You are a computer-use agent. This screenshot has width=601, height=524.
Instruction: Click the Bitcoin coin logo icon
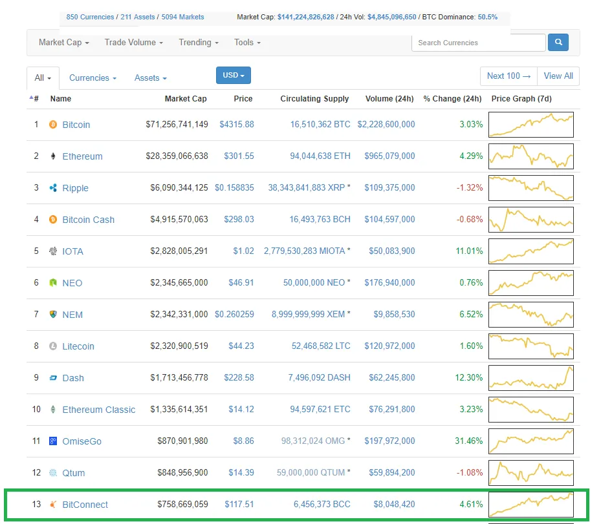pos(53,125)
